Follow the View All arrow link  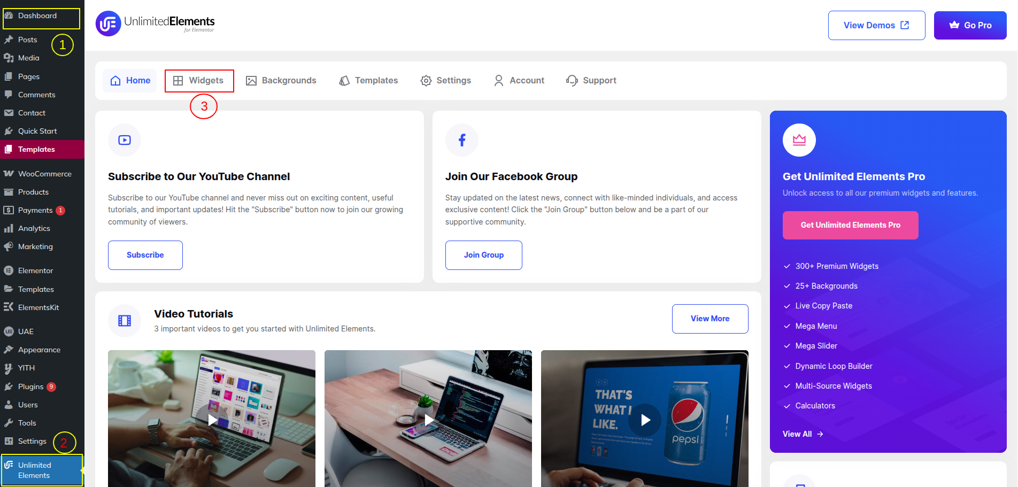pyautogui.click(x=803, y=434)
